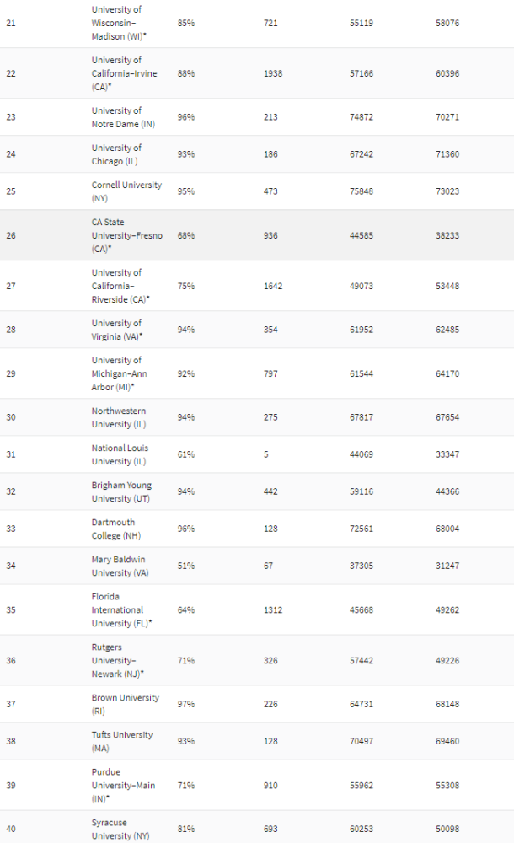Click University of California–Irvine name
This screenshot has width=514, height=843.
click(x=116, y=73)
